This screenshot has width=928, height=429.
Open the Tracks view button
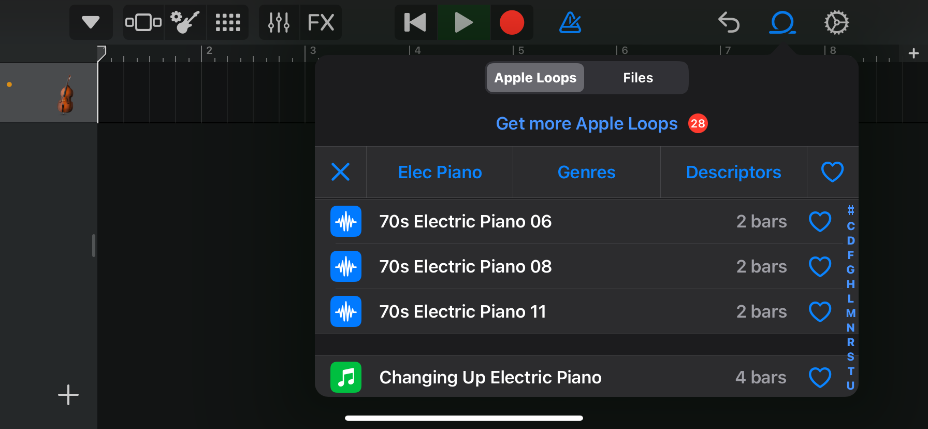(143, 22)
